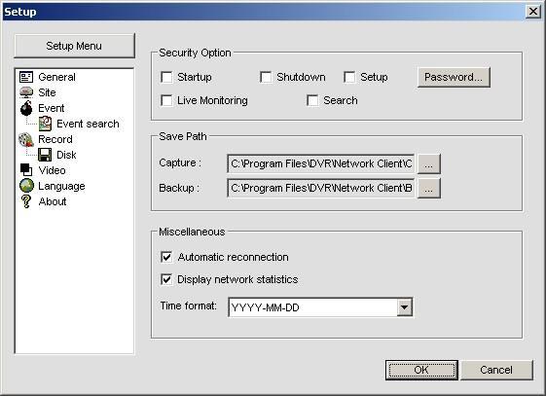Open the Language globe icon
The width and height of the screenshot is (546, 396).
(26, 186)
